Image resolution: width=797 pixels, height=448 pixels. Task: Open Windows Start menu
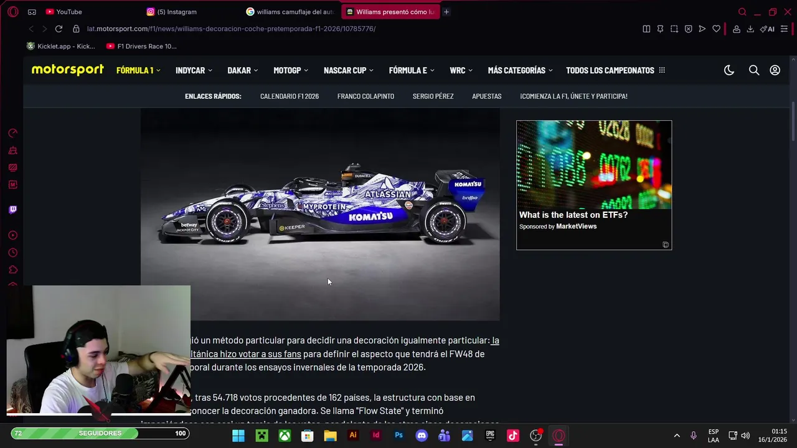click(x=238, y=436)
